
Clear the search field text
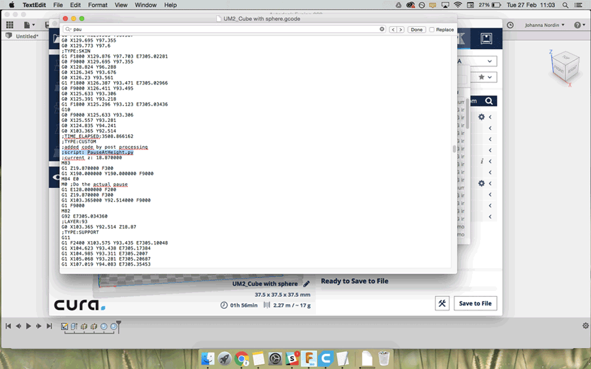click(x=382, y=29)
